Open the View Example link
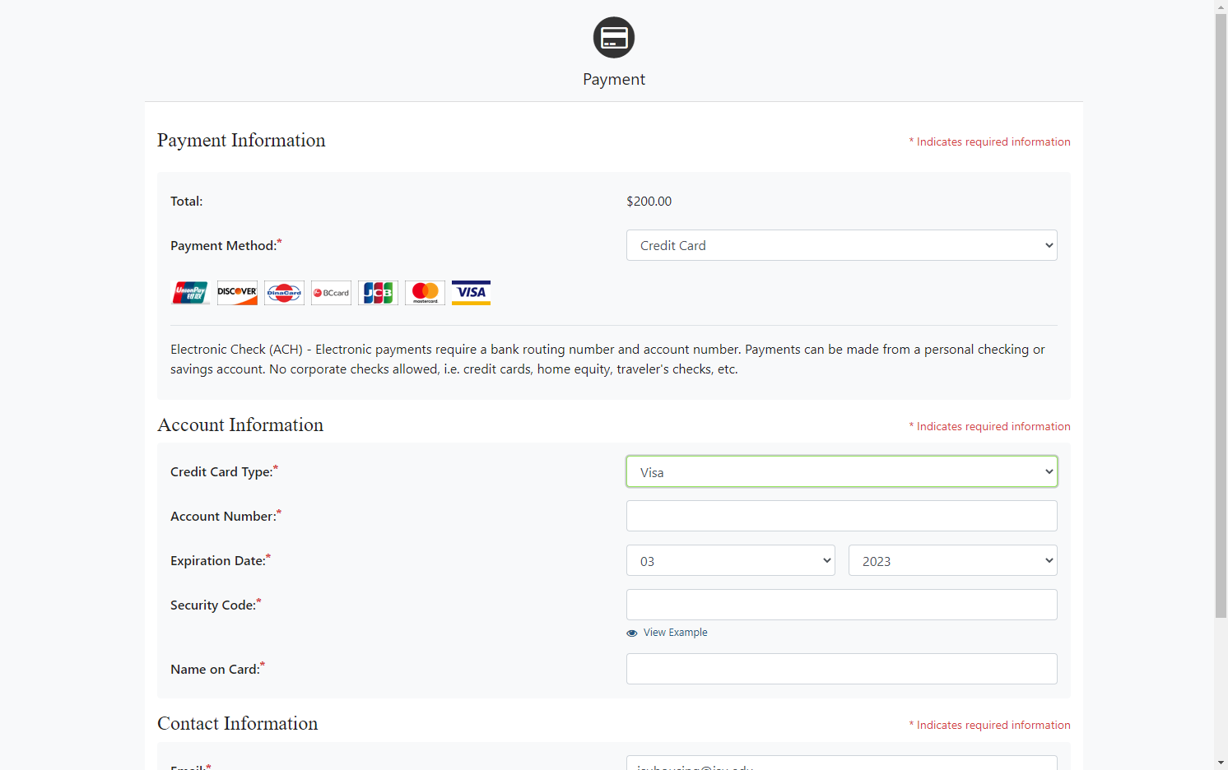Screen dimensions: 1228x770 (675, 633)
